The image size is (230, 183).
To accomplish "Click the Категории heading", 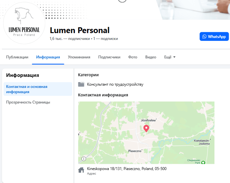I will pyautogui.click(x=88, y=75).
